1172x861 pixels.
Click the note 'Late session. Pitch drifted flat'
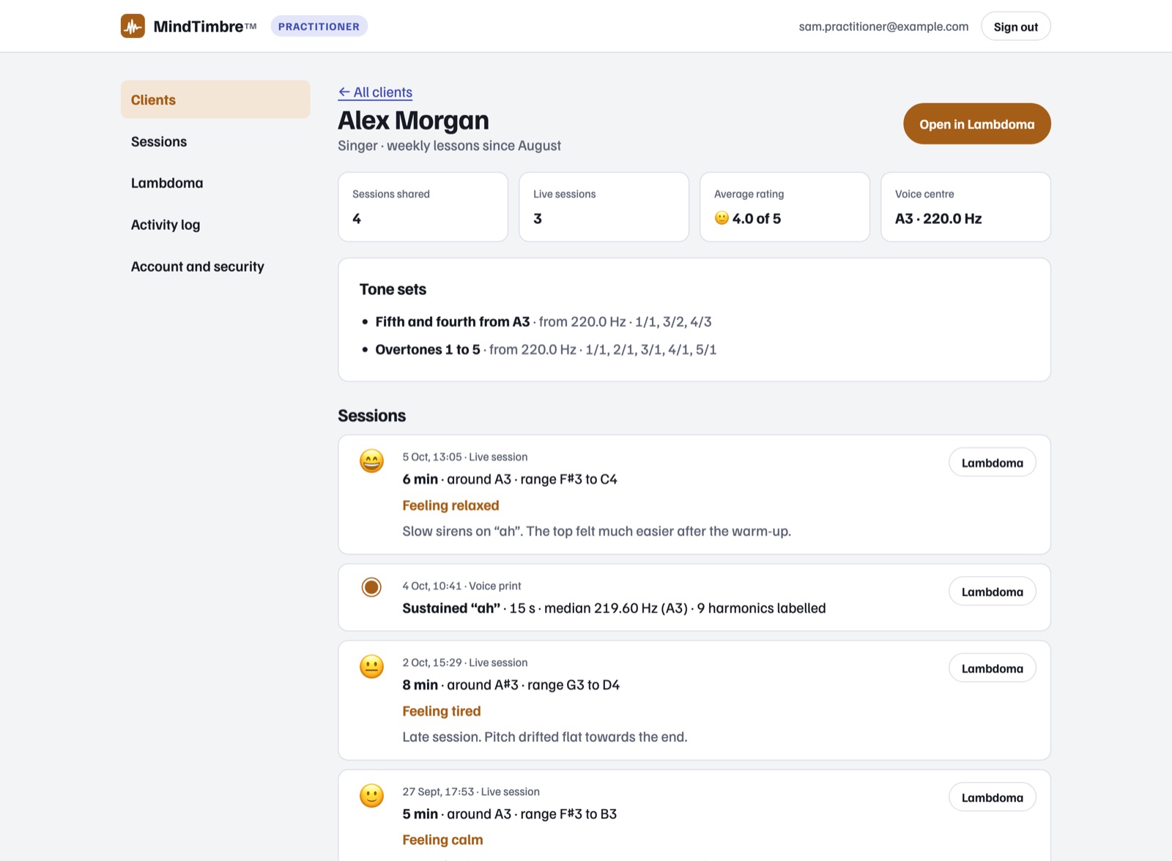pos(545,737)
